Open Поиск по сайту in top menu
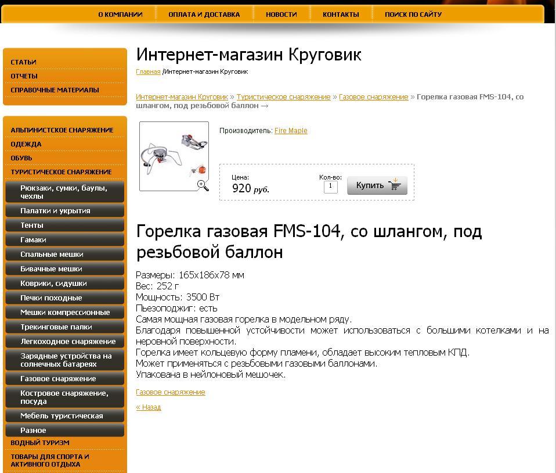The image size is (556, 473). point(413,15)
